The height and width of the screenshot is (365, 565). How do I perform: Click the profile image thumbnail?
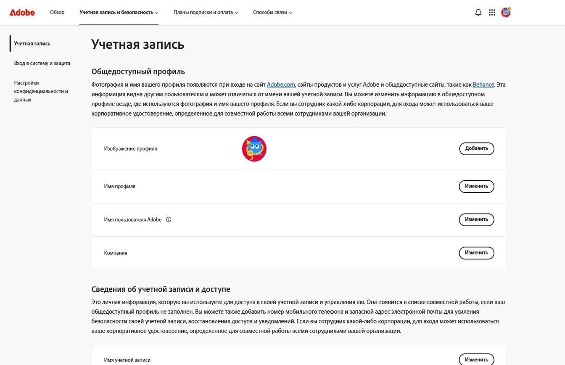click(254, 149)
